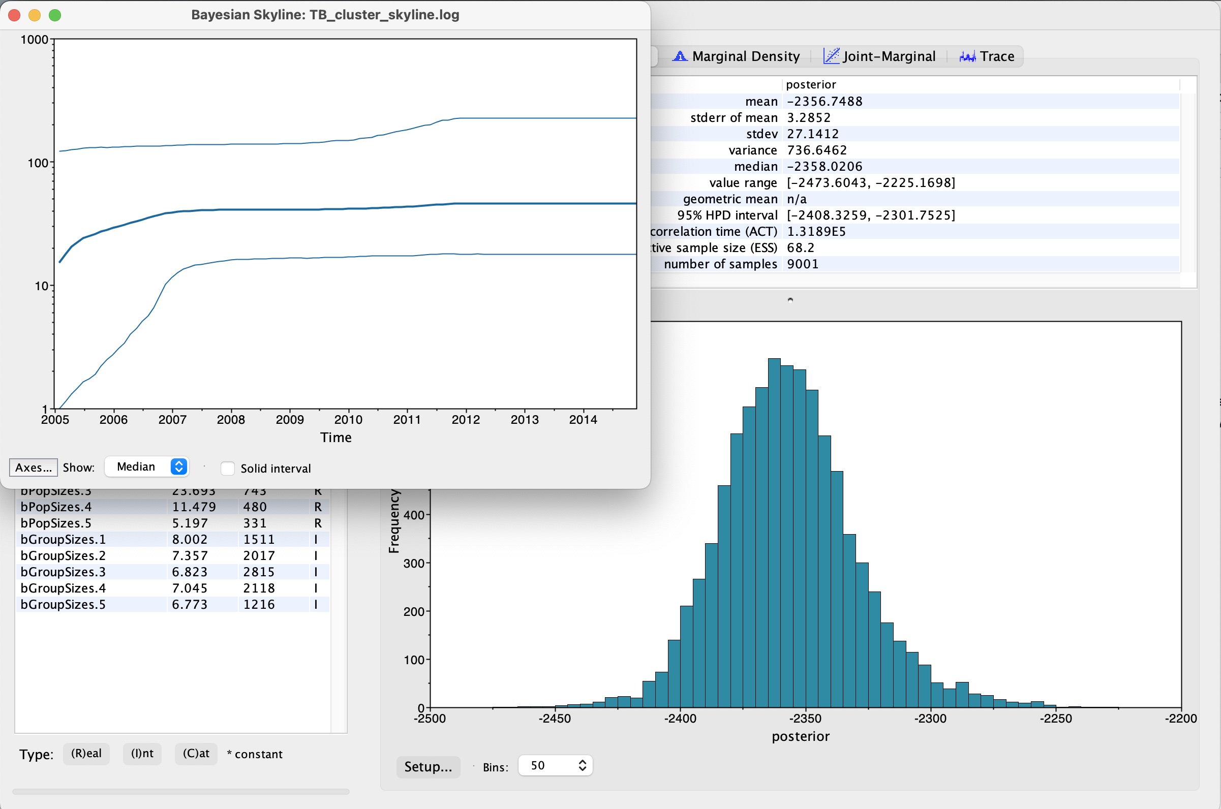The height and width of the screenshot is (809, 1221).
Task: Open the Axes settings of Skyline plot
Action: click(34, 468)
